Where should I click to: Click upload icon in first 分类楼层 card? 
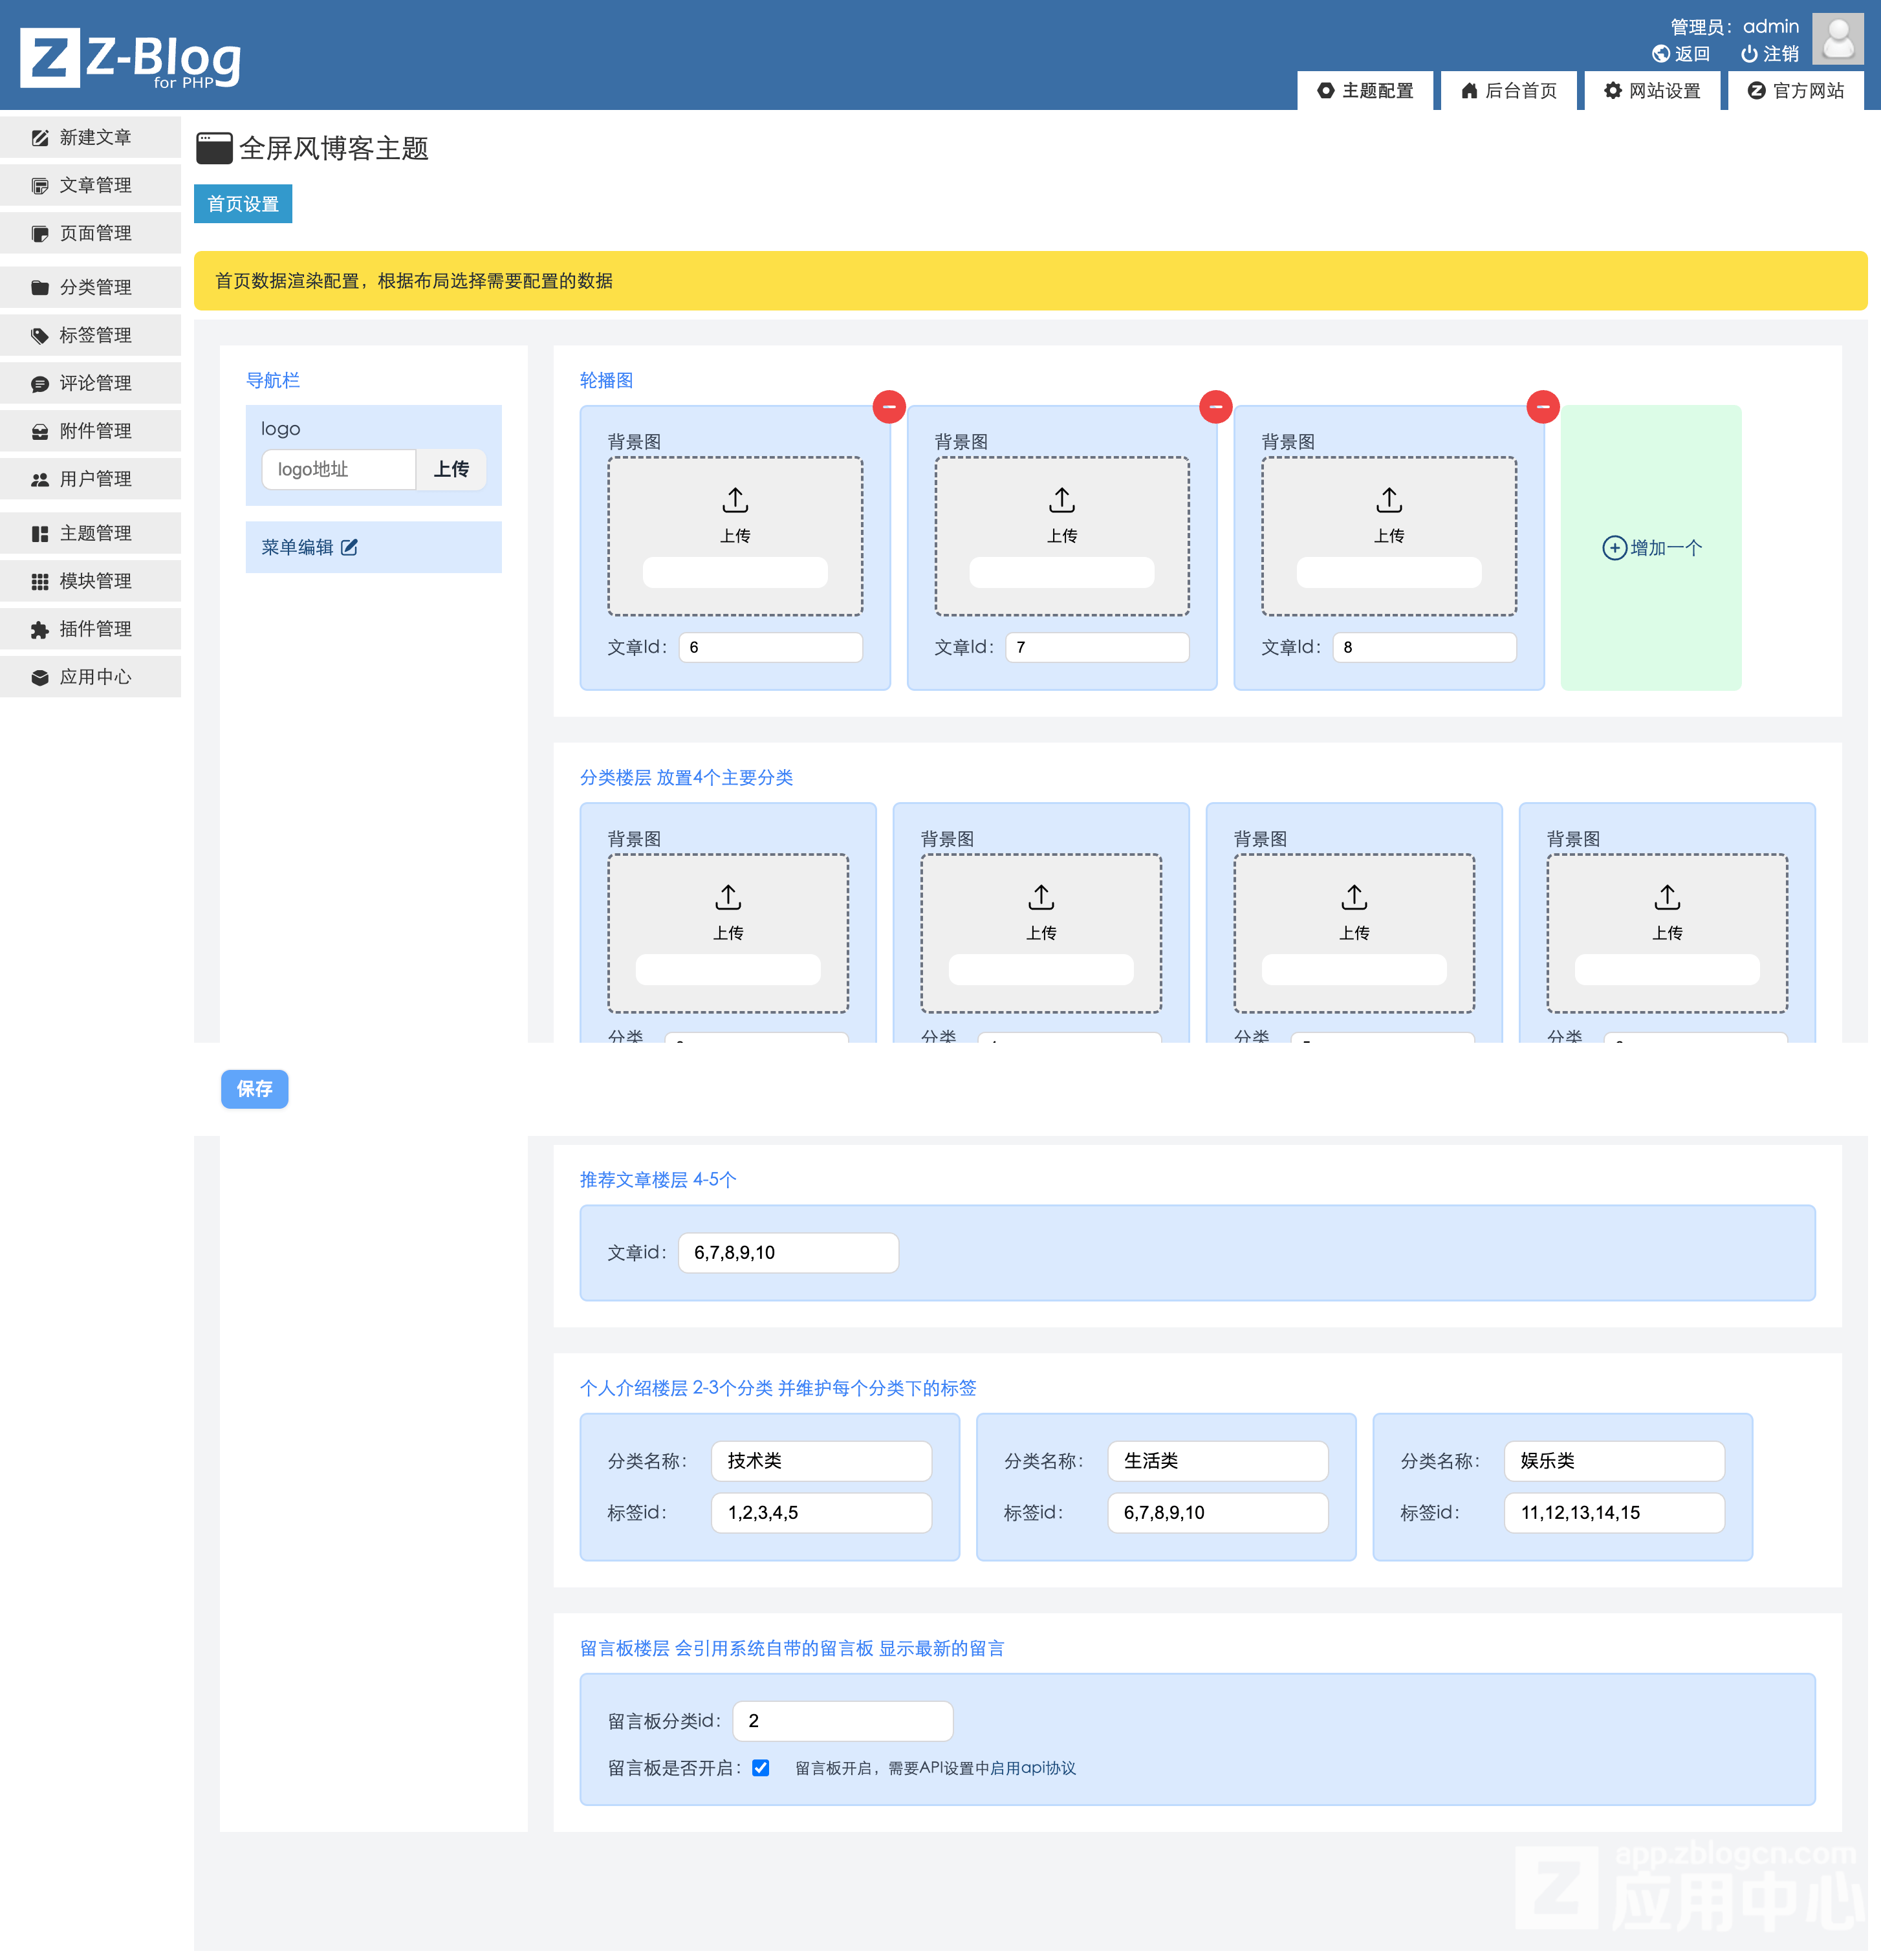[728, 897]
